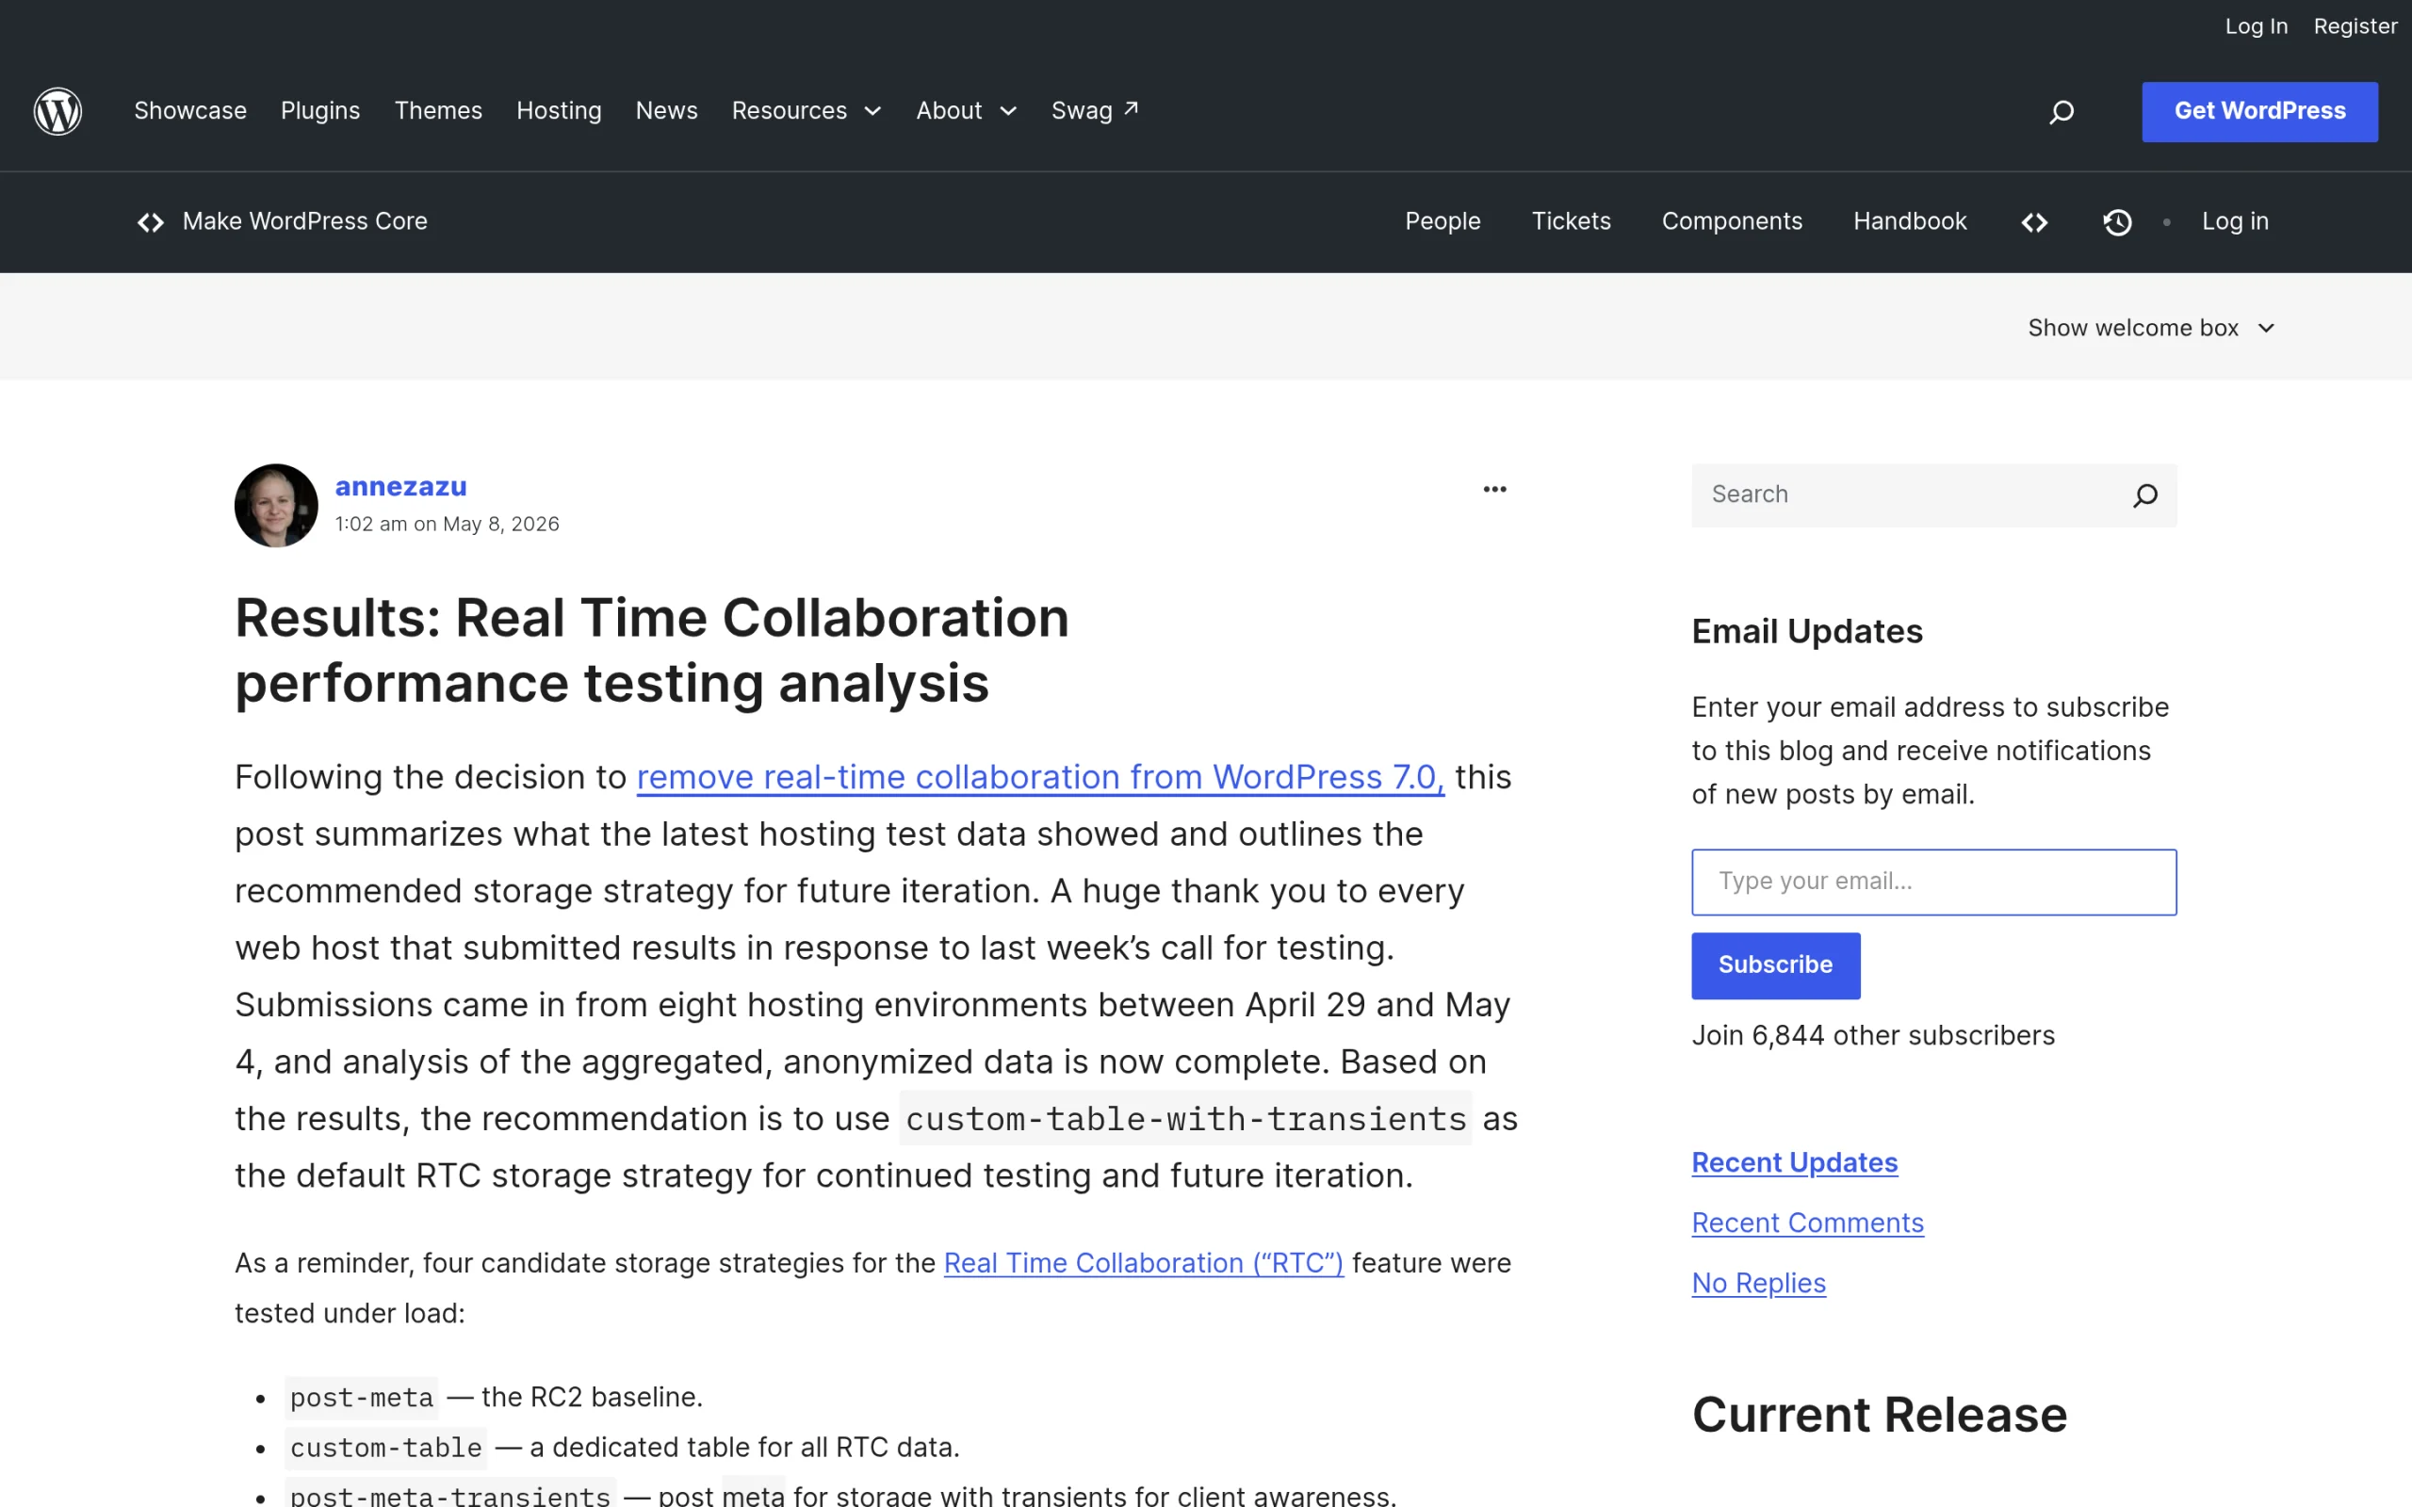The width and height of the screenshot is (2412, 1507).
Task: Open the Recent Comments link
Action: (1807, 1223)
